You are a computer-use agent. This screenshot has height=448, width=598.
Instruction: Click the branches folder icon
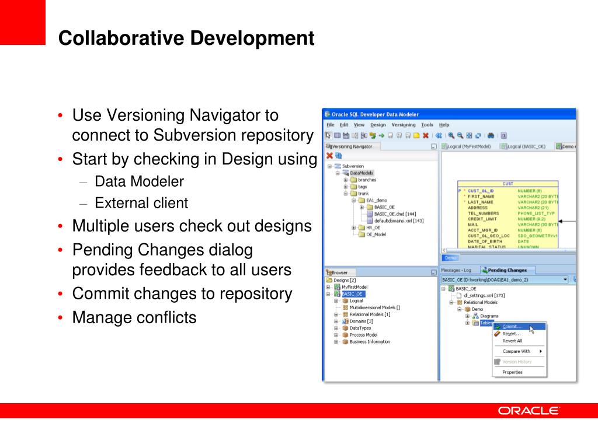[353, 180]
